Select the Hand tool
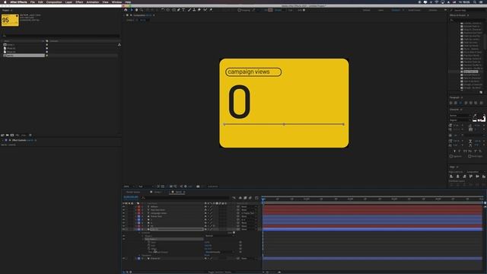This screenshot has width=487, height=274. (136, 10)
